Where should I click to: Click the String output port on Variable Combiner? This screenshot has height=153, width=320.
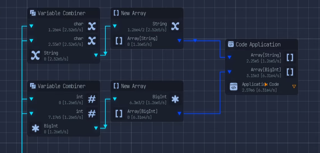pos(96,55)
